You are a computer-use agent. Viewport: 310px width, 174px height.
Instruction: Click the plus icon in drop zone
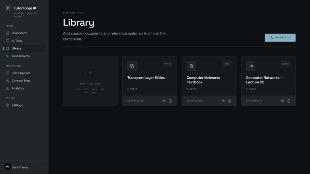tap(90, 73)
